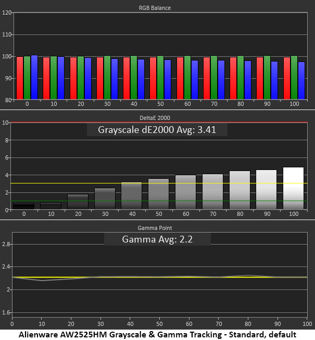The height and width of the screenshot is (340, 315).
Task: Click the 4 label on DeltaE vertical axis
Action: click(7, 175)
